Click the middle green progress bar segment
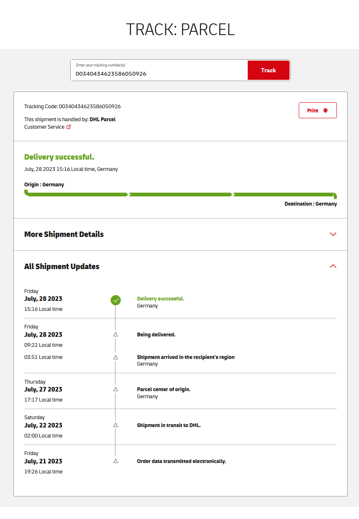 click(x=180, y=194)
